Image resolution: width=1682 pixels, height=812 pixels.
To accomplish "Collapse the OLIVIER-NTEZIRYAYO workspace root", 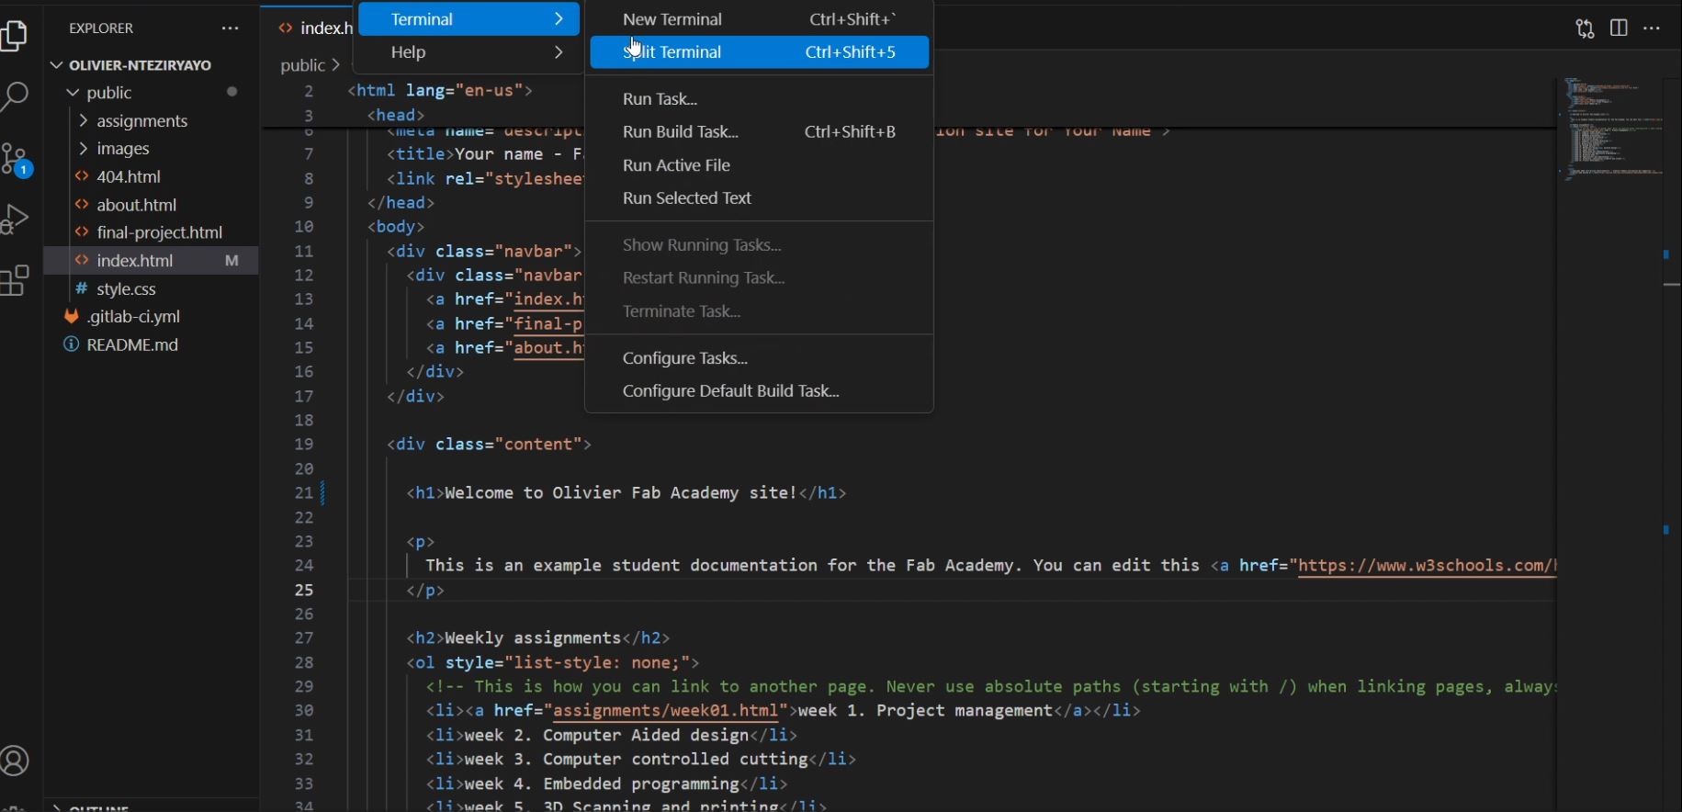I will [x=57, y=65].
